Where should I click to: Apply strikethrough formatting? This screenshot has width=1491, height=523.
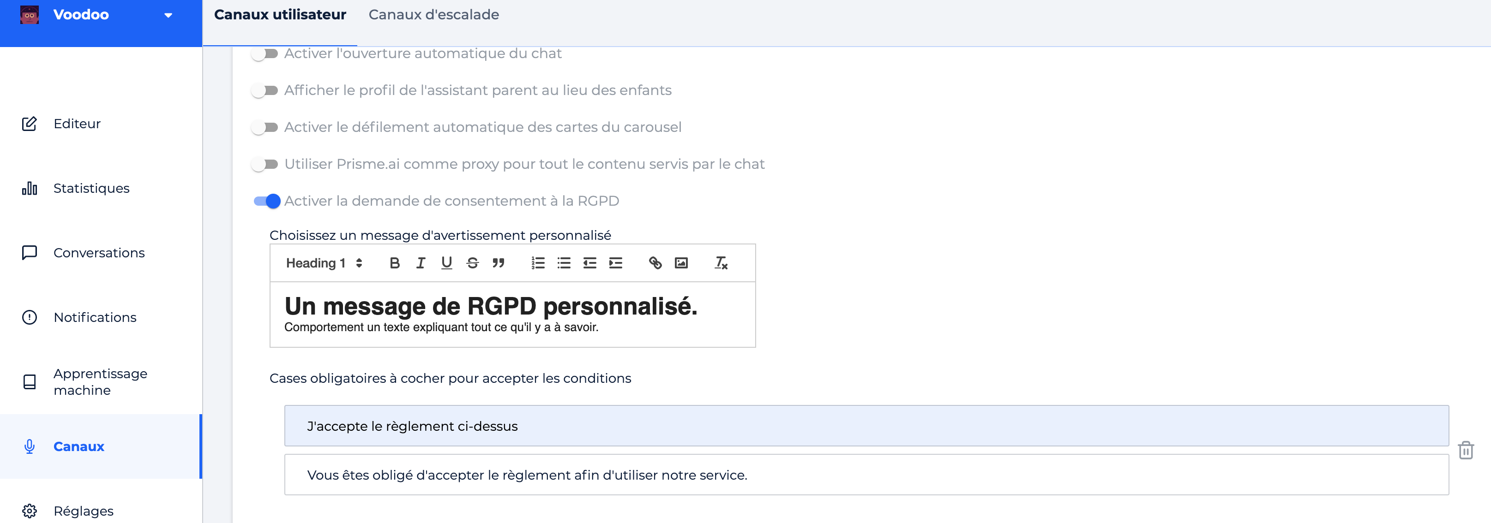(x=472, y=263)
